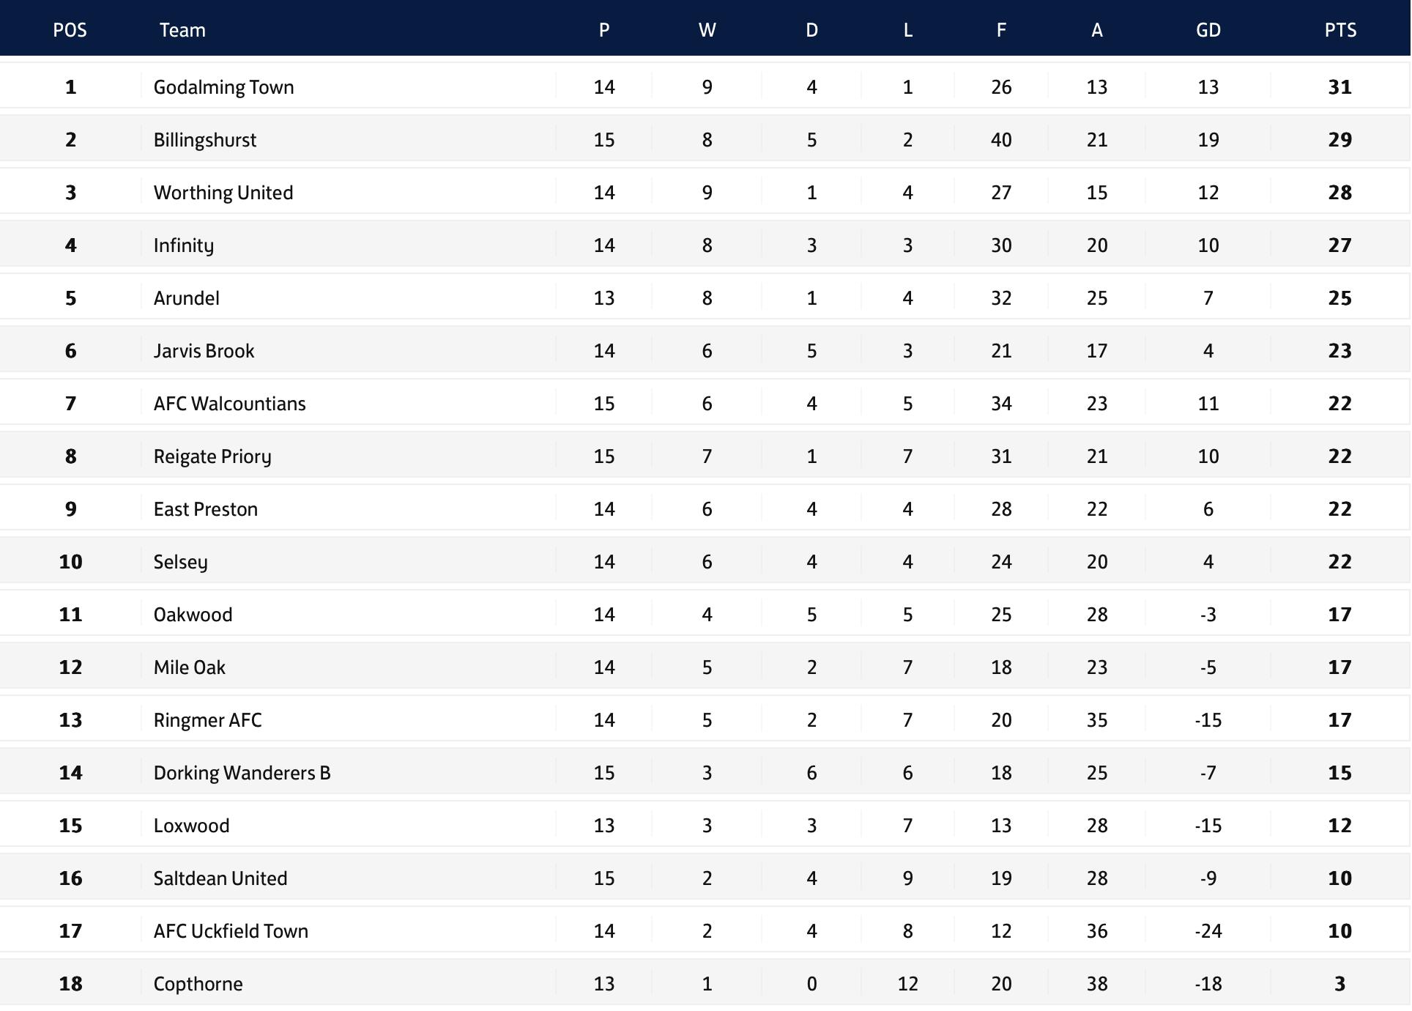Image resolution: width=1412 pixels, height=1011 pixels.
Task: Click the GD column header
Action: pos(1208,30)
